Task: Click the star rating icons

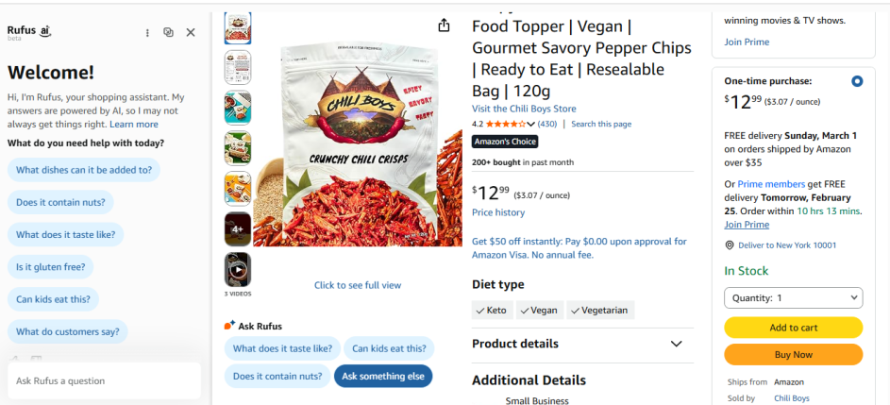Action: 505,124
